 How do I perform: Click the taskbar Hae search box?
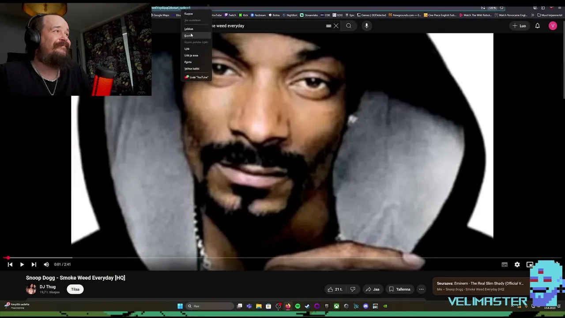click(x=210, y=306)
